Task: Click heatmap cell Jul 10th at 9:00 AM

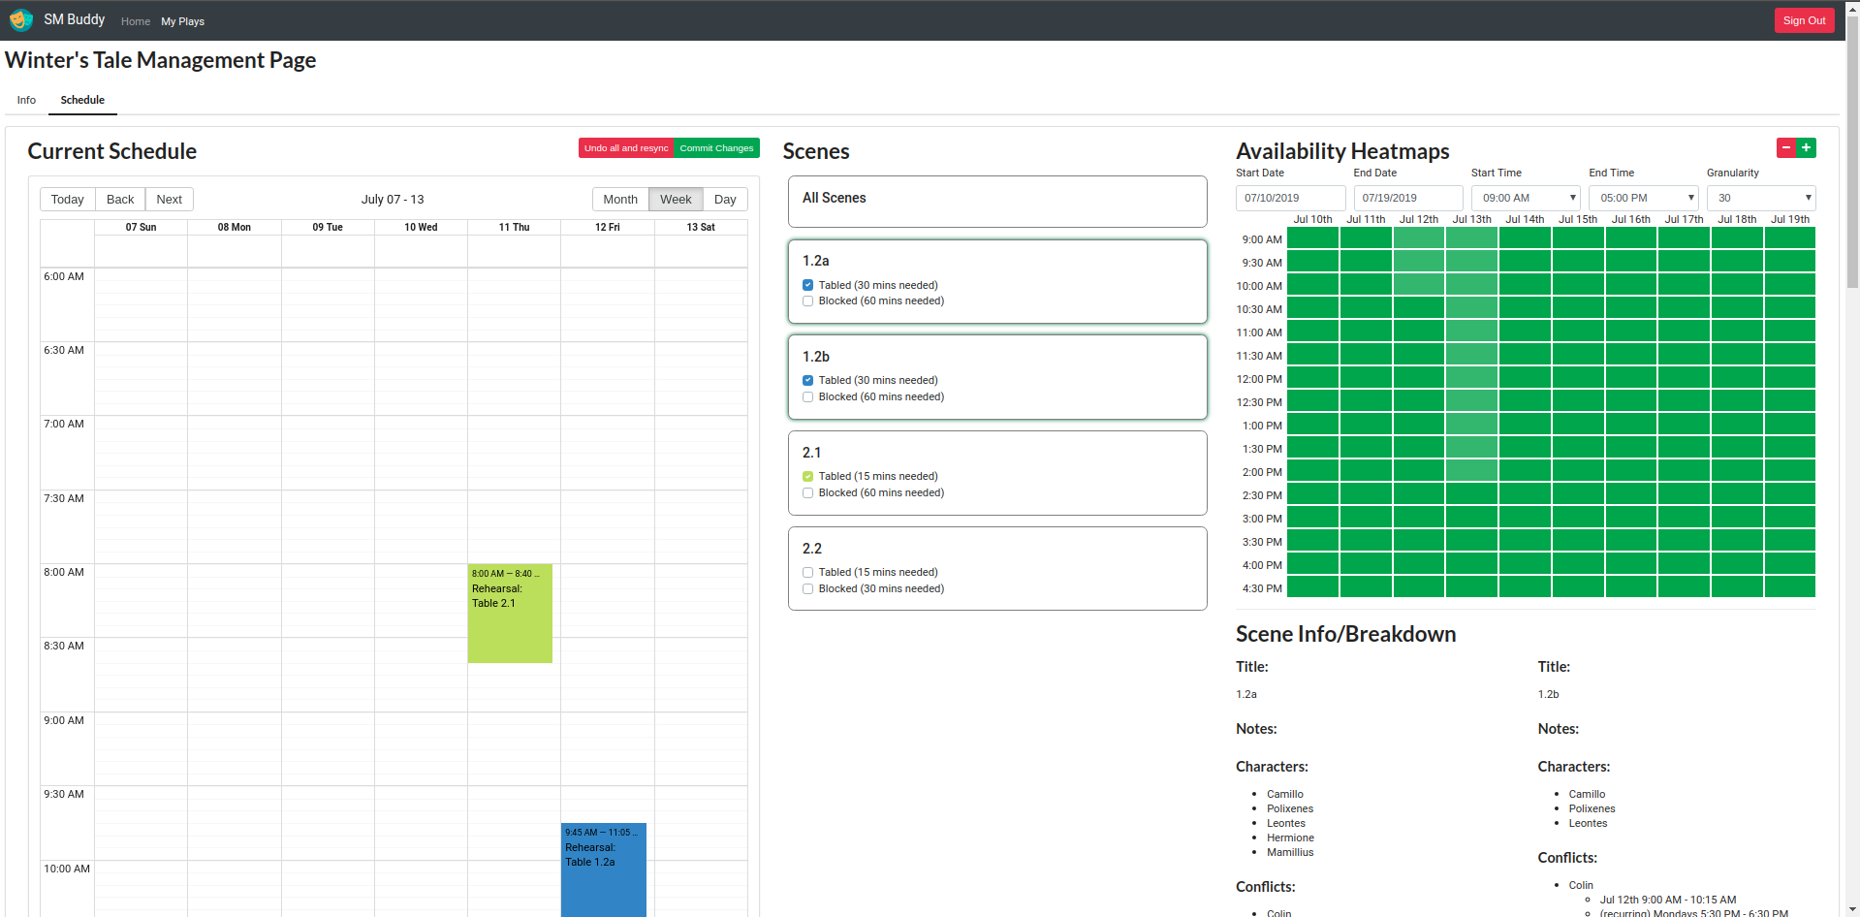Action: click(x=1312, y=238)
